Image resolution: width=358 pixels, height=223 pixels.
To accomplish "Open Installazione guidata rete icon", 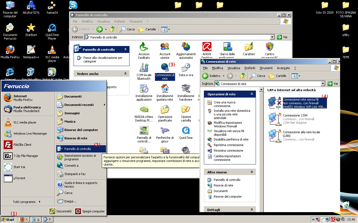I will click(165, 93).
